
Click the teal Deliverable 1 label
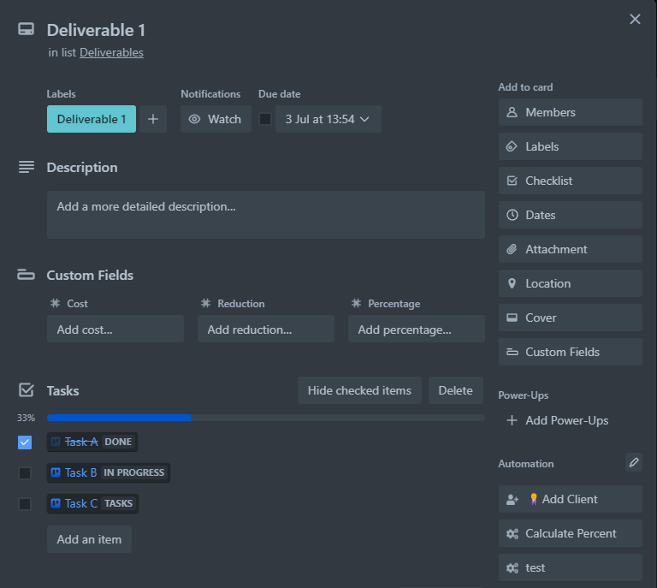tap(91, 119)
